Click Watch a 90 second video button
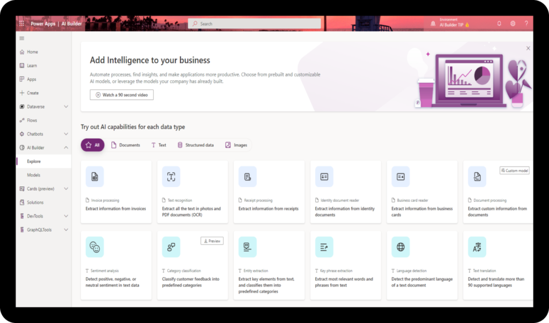549x323 pixels. coord(122,95)
